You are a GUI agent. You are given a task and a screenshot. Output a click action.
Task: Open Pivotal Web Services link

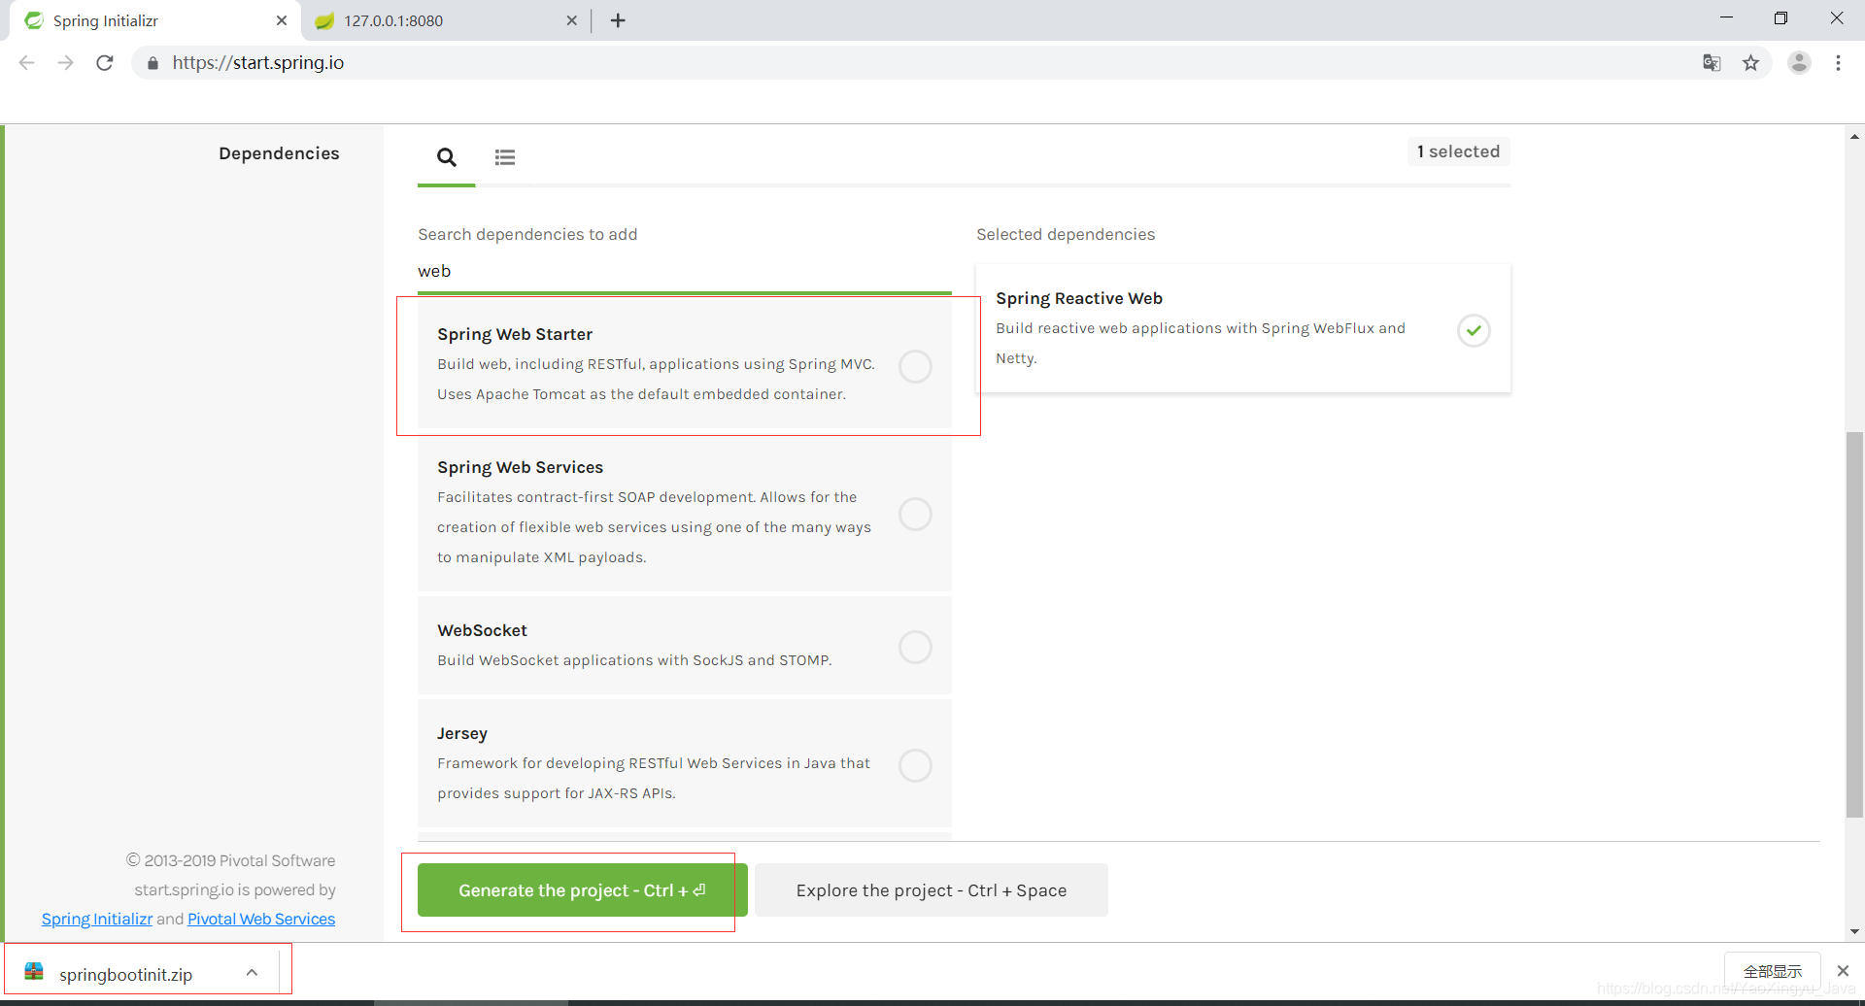[261, 919]
